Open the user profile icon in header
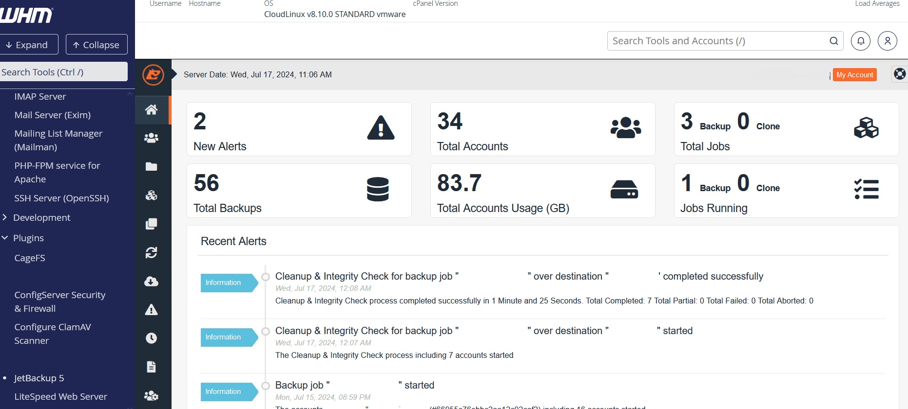 pyautogui.click(x=887, y=41)
